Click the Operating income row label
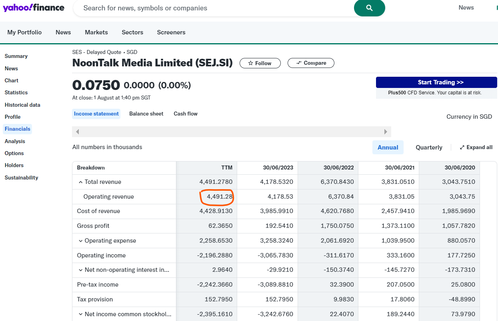The height and width of the screenshot is (321, 498). click(101, 255)
